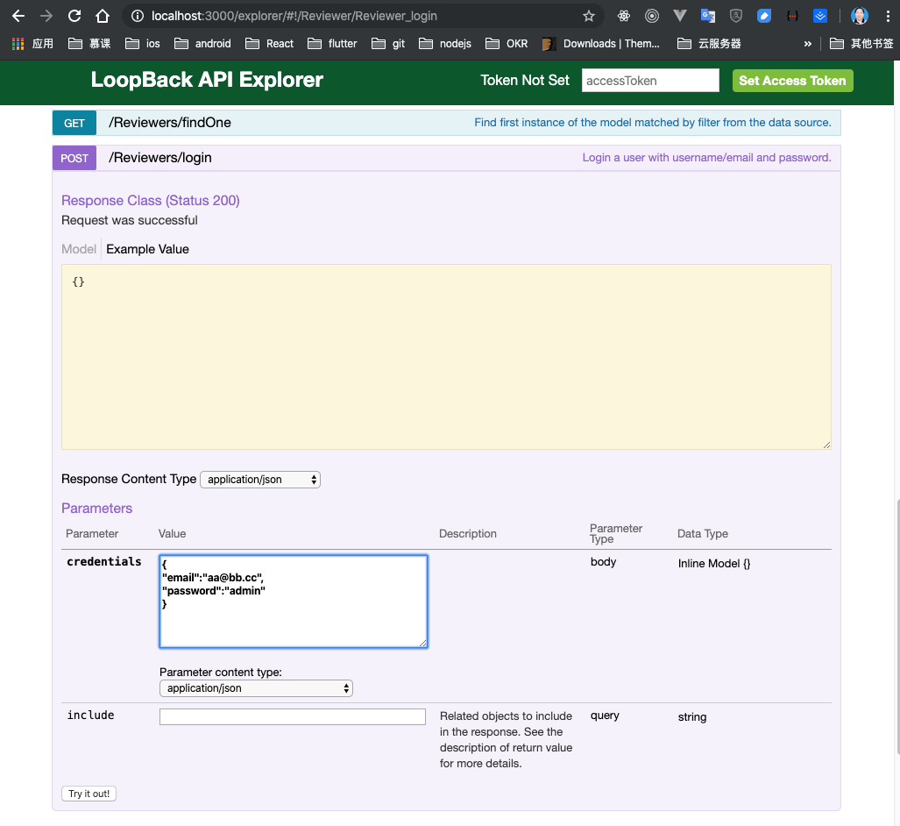Click the include parameter input field
This screenshot has height=826, width=900.
click(293, 716)
